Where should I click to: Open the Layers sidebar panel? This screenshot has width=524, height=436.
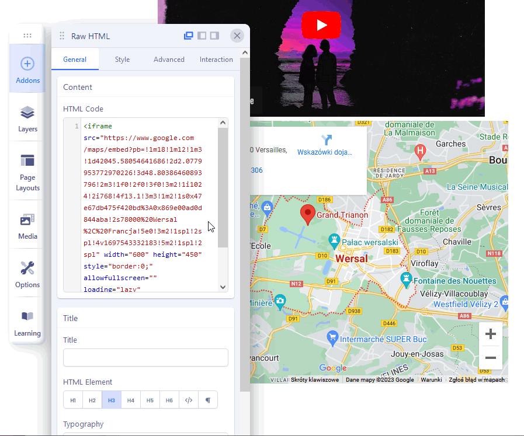27,117
